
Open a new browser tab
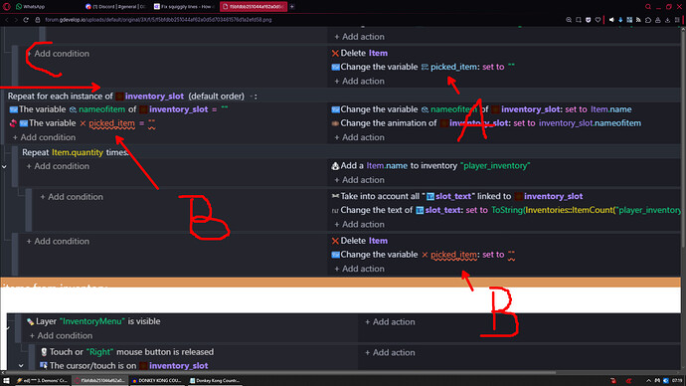click(292, 7)
